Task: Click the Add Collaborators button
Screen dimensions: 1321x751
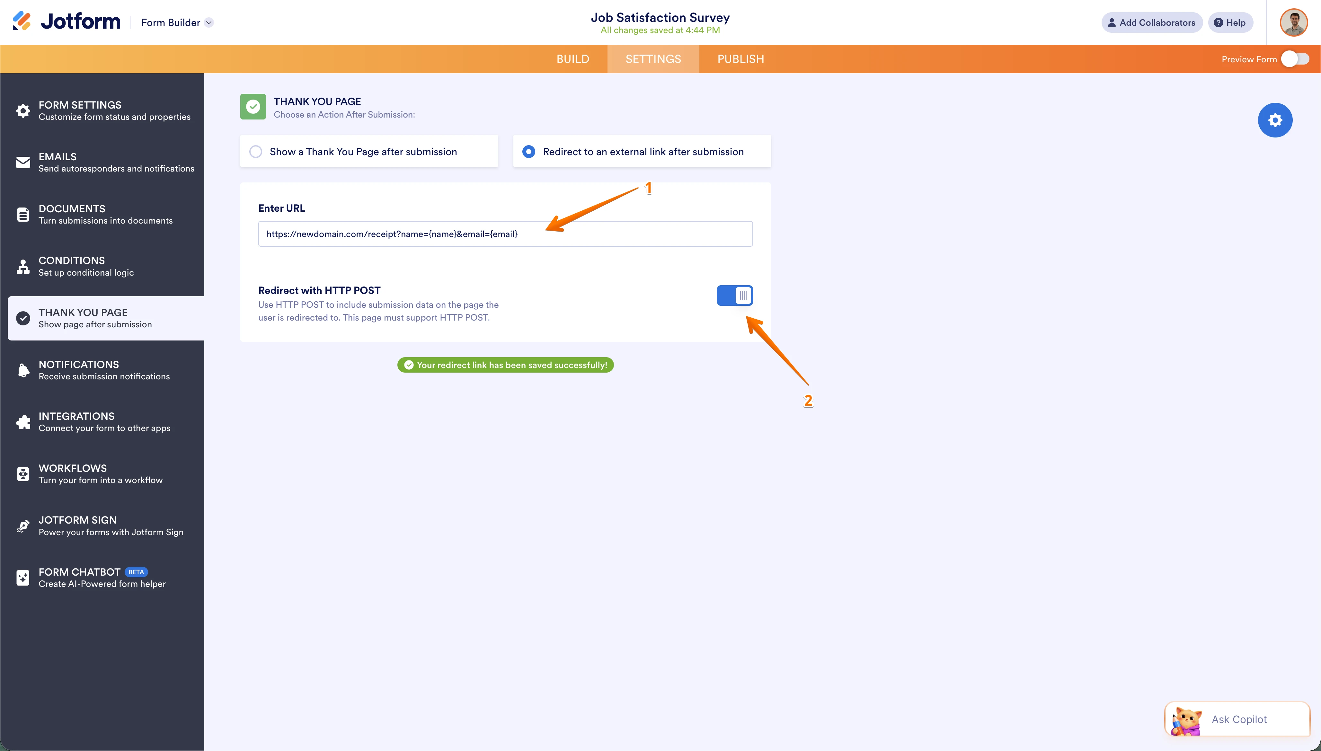Action: tap(1152, 22)
